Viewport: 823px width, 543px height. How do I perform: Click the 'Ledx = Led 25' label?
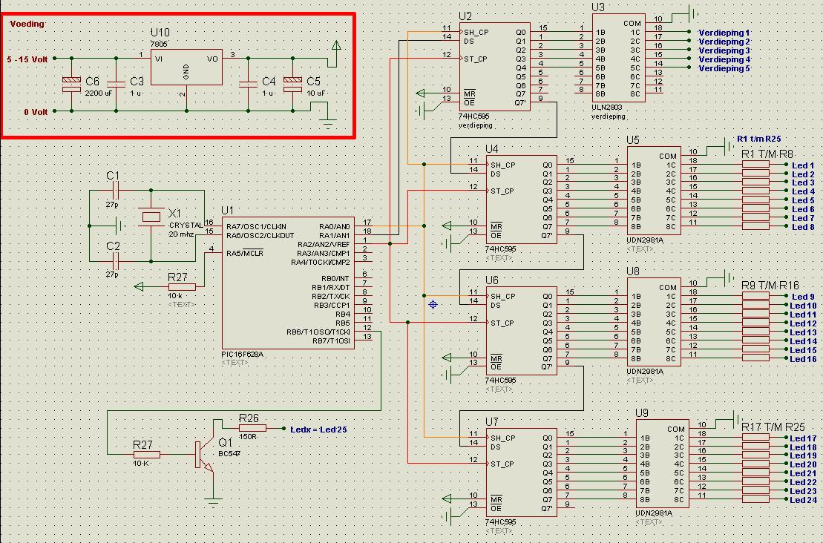click(x=318, y=429)
